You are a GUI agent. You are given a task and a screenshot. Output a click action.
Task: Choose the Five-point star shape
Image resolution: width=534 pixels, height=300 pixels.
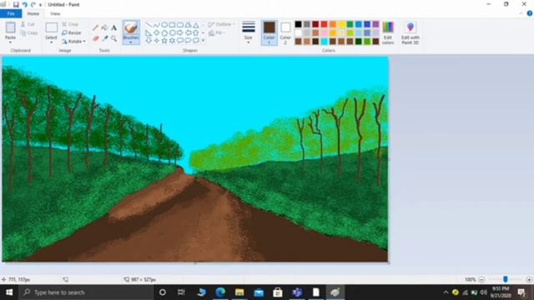[x=164, y=41]
